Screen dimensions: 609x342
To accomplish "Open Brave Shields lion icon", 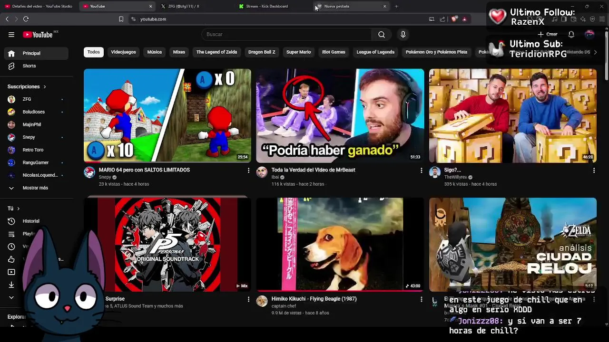I will point(454,19).
